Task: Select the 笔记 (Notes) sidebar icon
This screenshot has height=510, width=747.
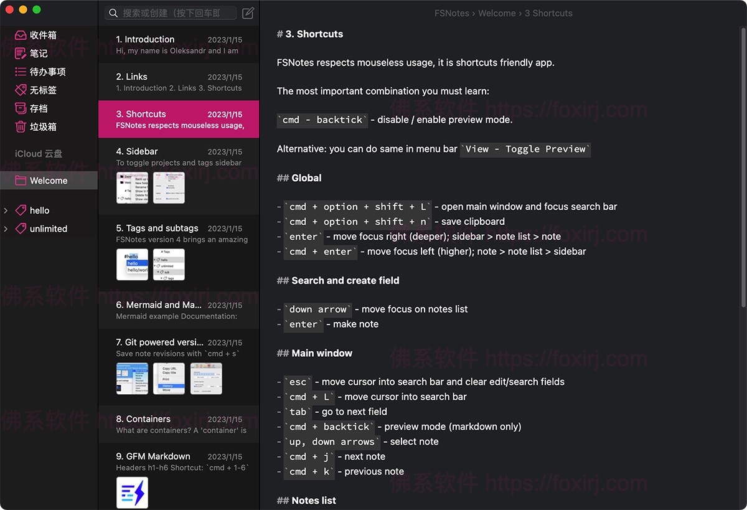Action: point(39,53)
